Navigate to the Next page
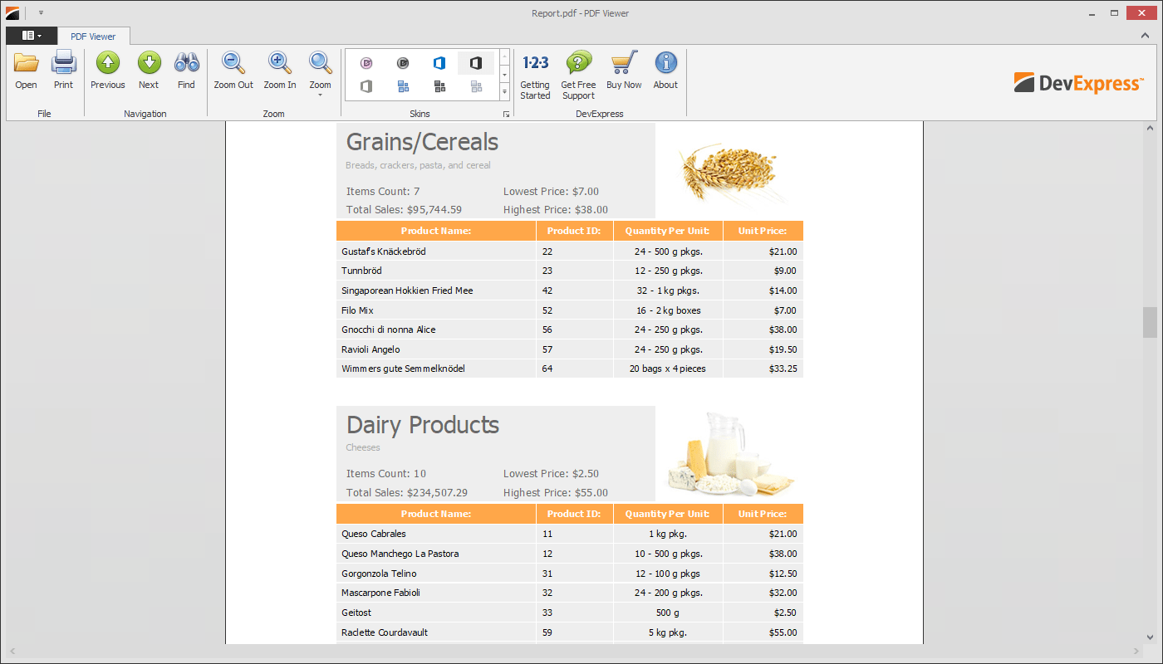 pyautogui.click(x=149, y=71)
